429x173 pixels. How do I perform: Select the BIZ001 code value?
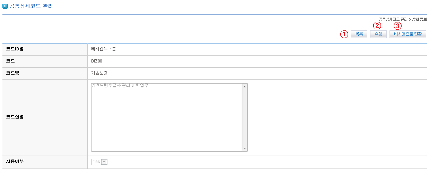[97, 61]
